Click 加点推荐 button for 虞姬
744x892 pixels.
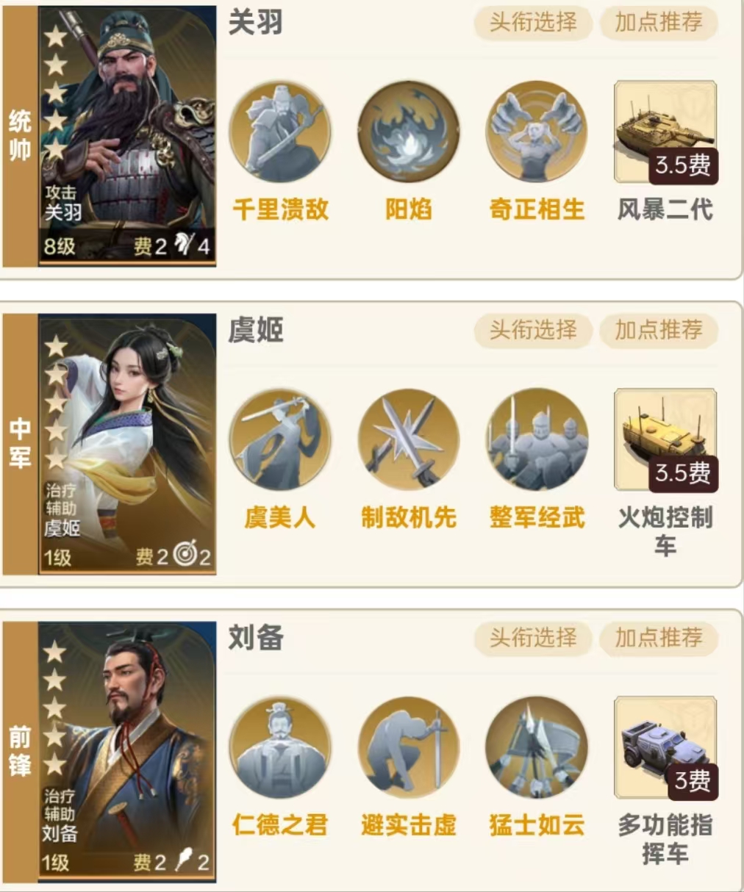tap(659, 331)
